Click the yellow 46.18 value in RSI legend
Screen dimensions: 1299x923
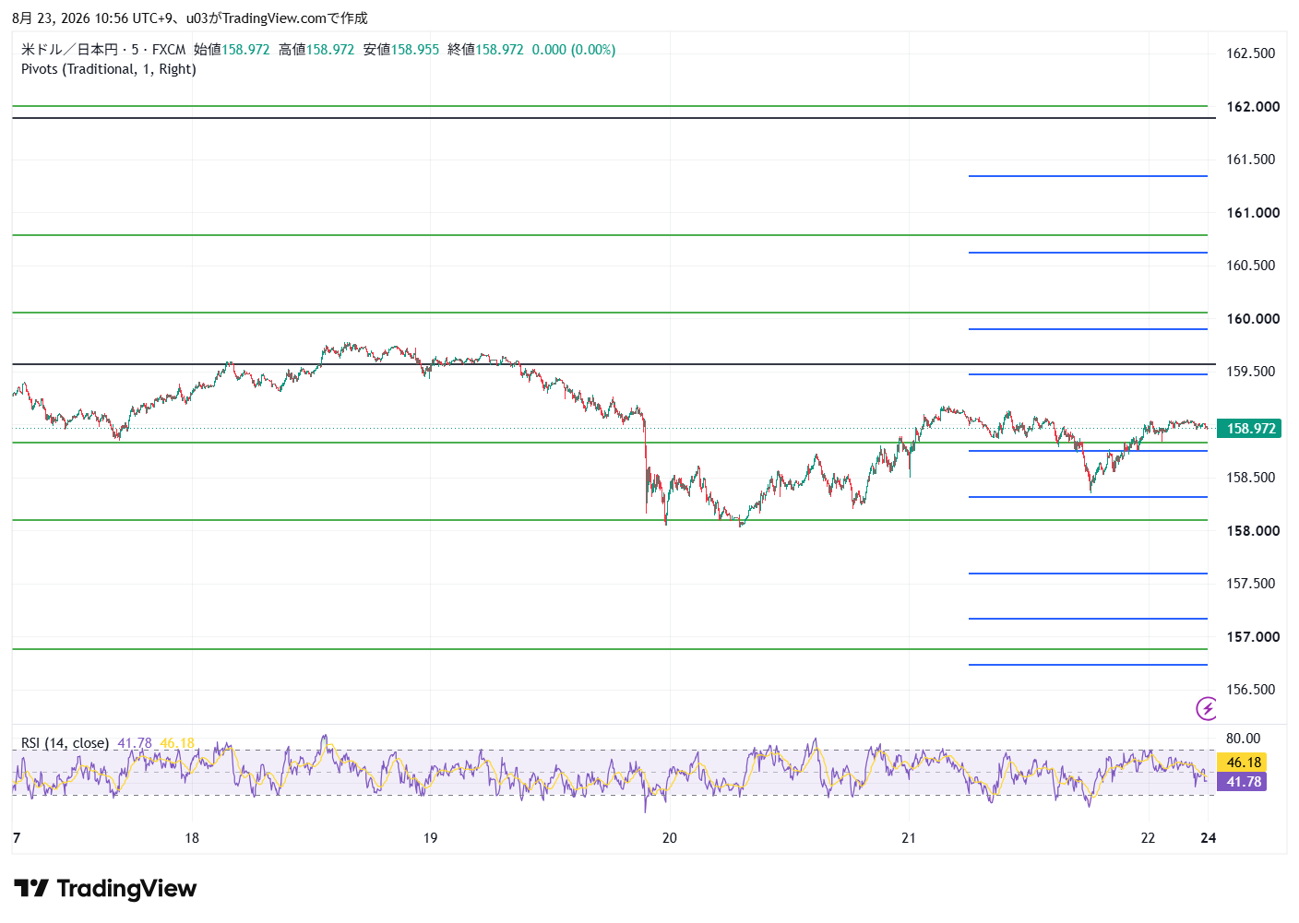point(177,743)
